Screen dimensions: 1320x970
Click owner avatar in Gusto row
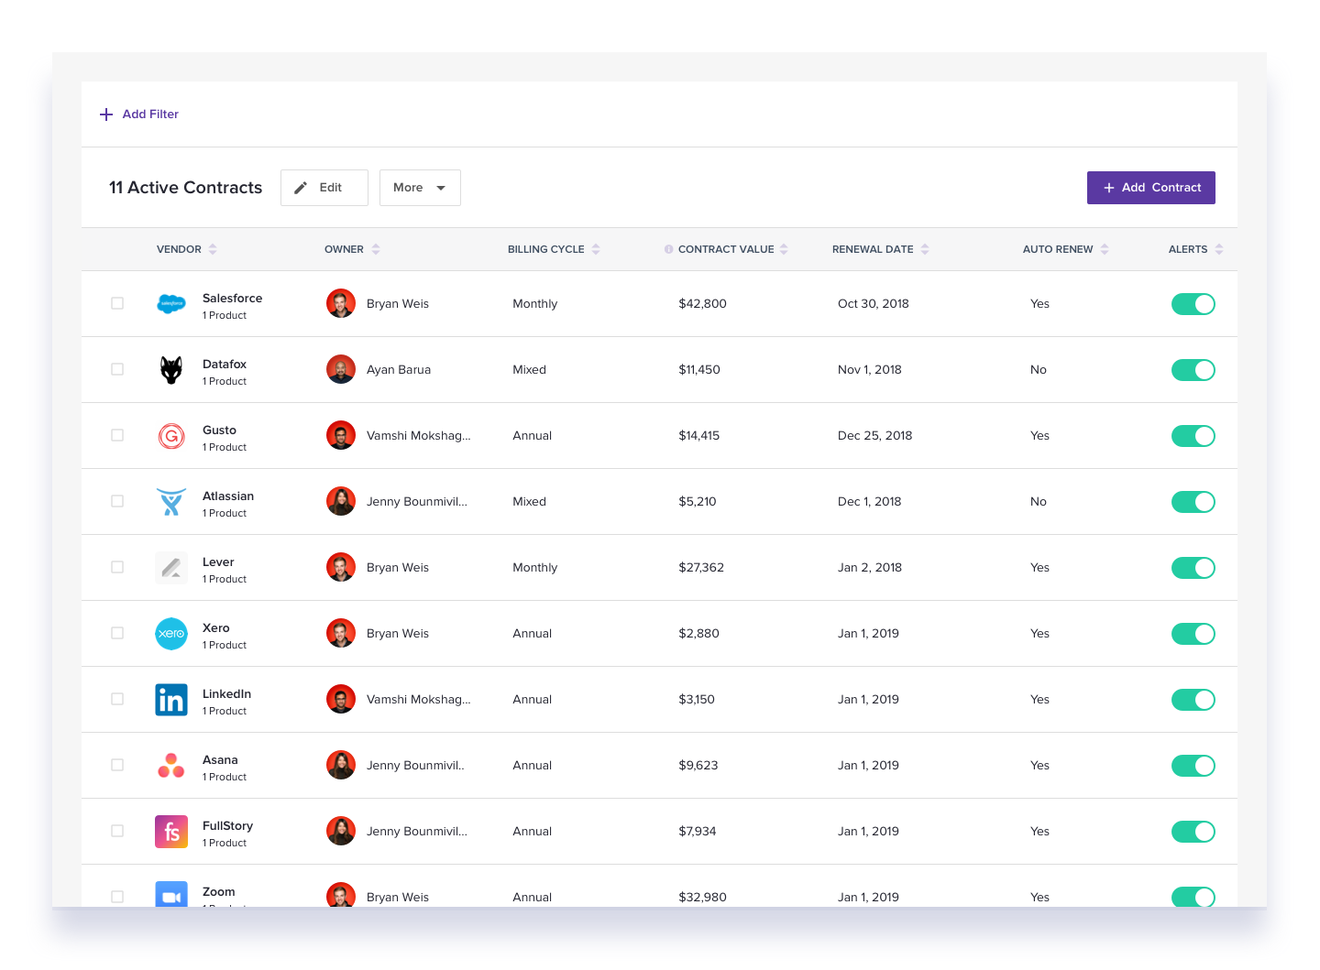[341, 436]
